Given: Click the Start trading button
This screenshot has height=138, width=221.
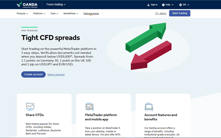Looking at the screenshot, I should coord(180,13).
